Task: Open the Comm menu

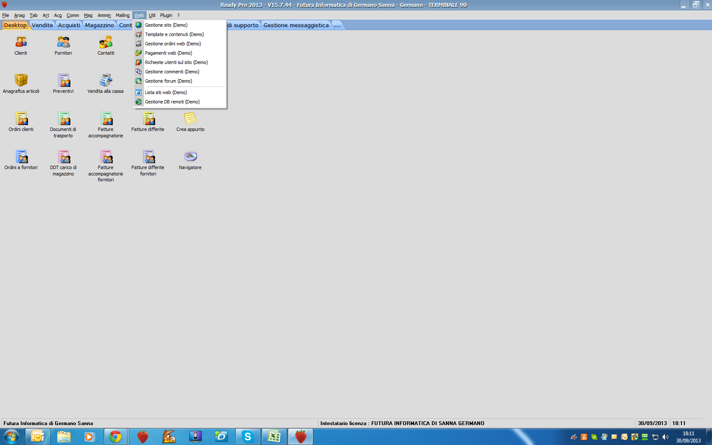Action: coord(73,15)
